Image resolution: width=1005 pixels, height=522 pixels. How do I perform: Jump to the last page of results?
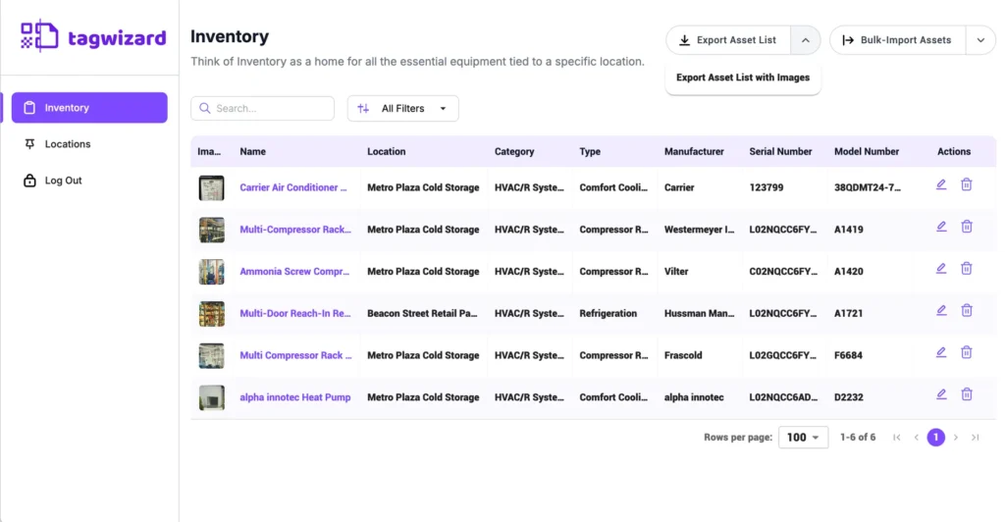(x=975, y=438)
